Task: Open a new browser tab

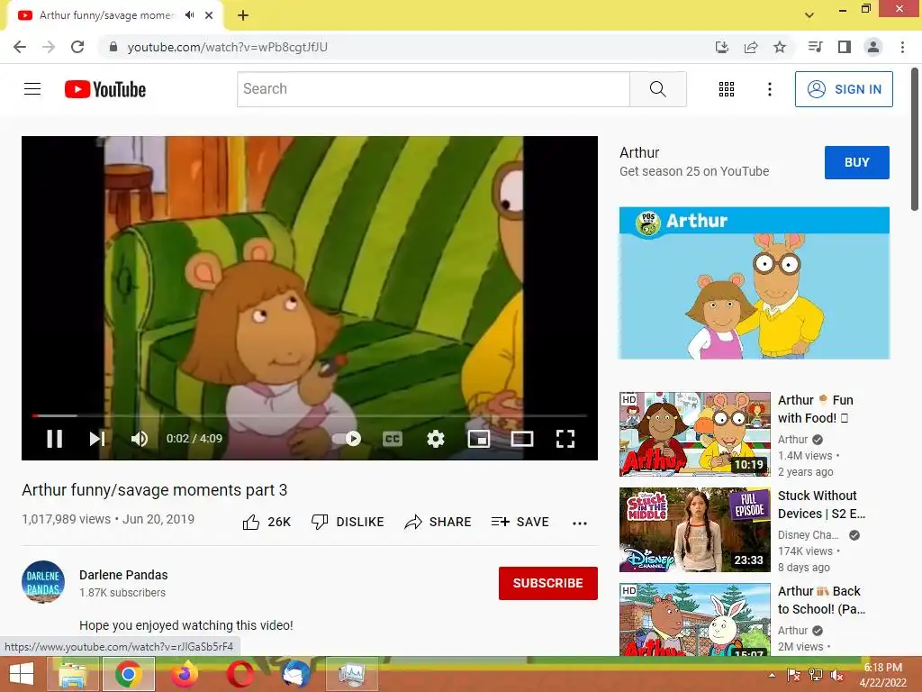Action: 243,16
